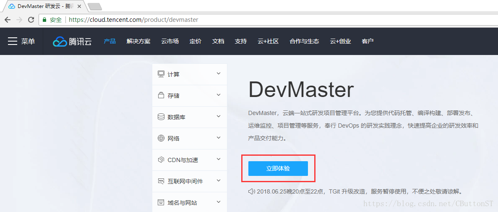
Task: Click the 数据库 cylinder icon
Action: click(x=161, y=117)
